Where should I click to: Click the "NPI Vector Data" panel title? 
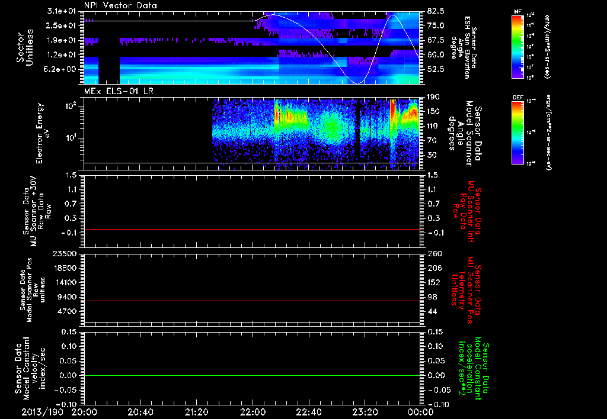[x=120, y=5]
